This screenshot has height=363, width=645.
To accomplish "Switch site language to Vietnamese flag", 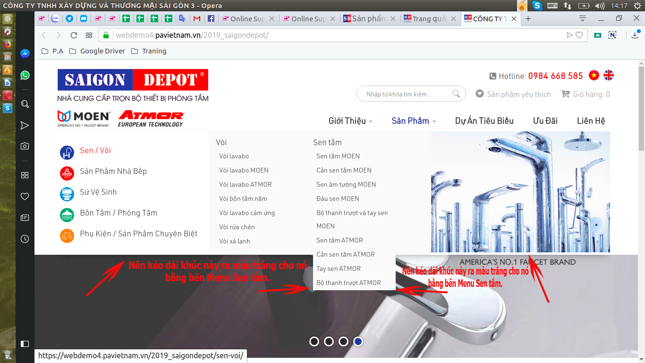I will pyautogui.click(x=594, y=75).
